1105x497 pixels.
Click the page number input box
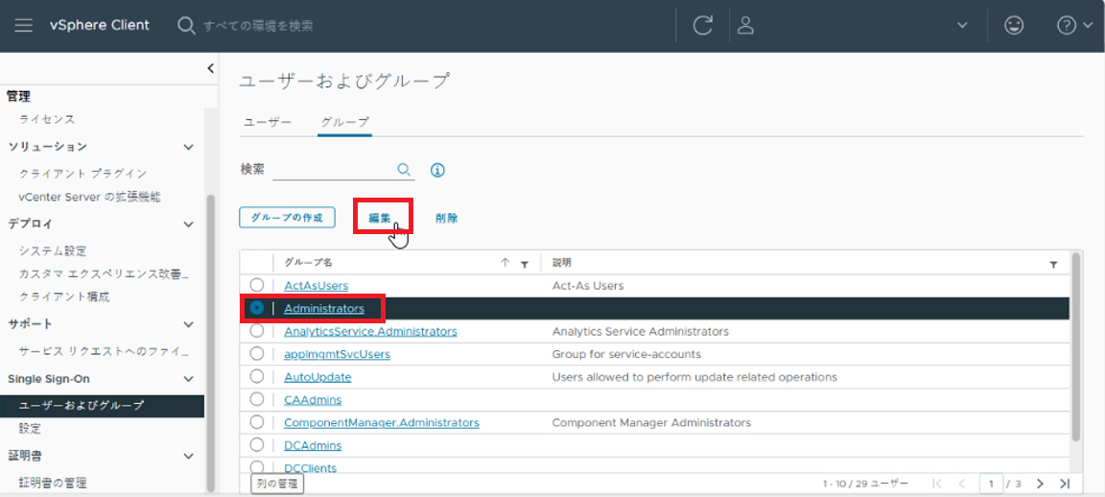click(x=991, y=484)
